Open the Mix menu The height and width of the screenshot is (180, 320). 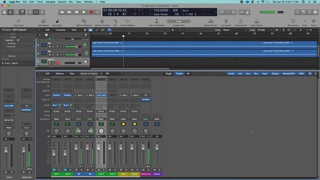point(71,2)
